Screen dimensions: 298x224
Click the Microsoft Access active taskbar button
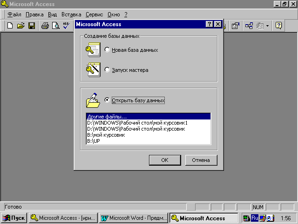point(203,218)
